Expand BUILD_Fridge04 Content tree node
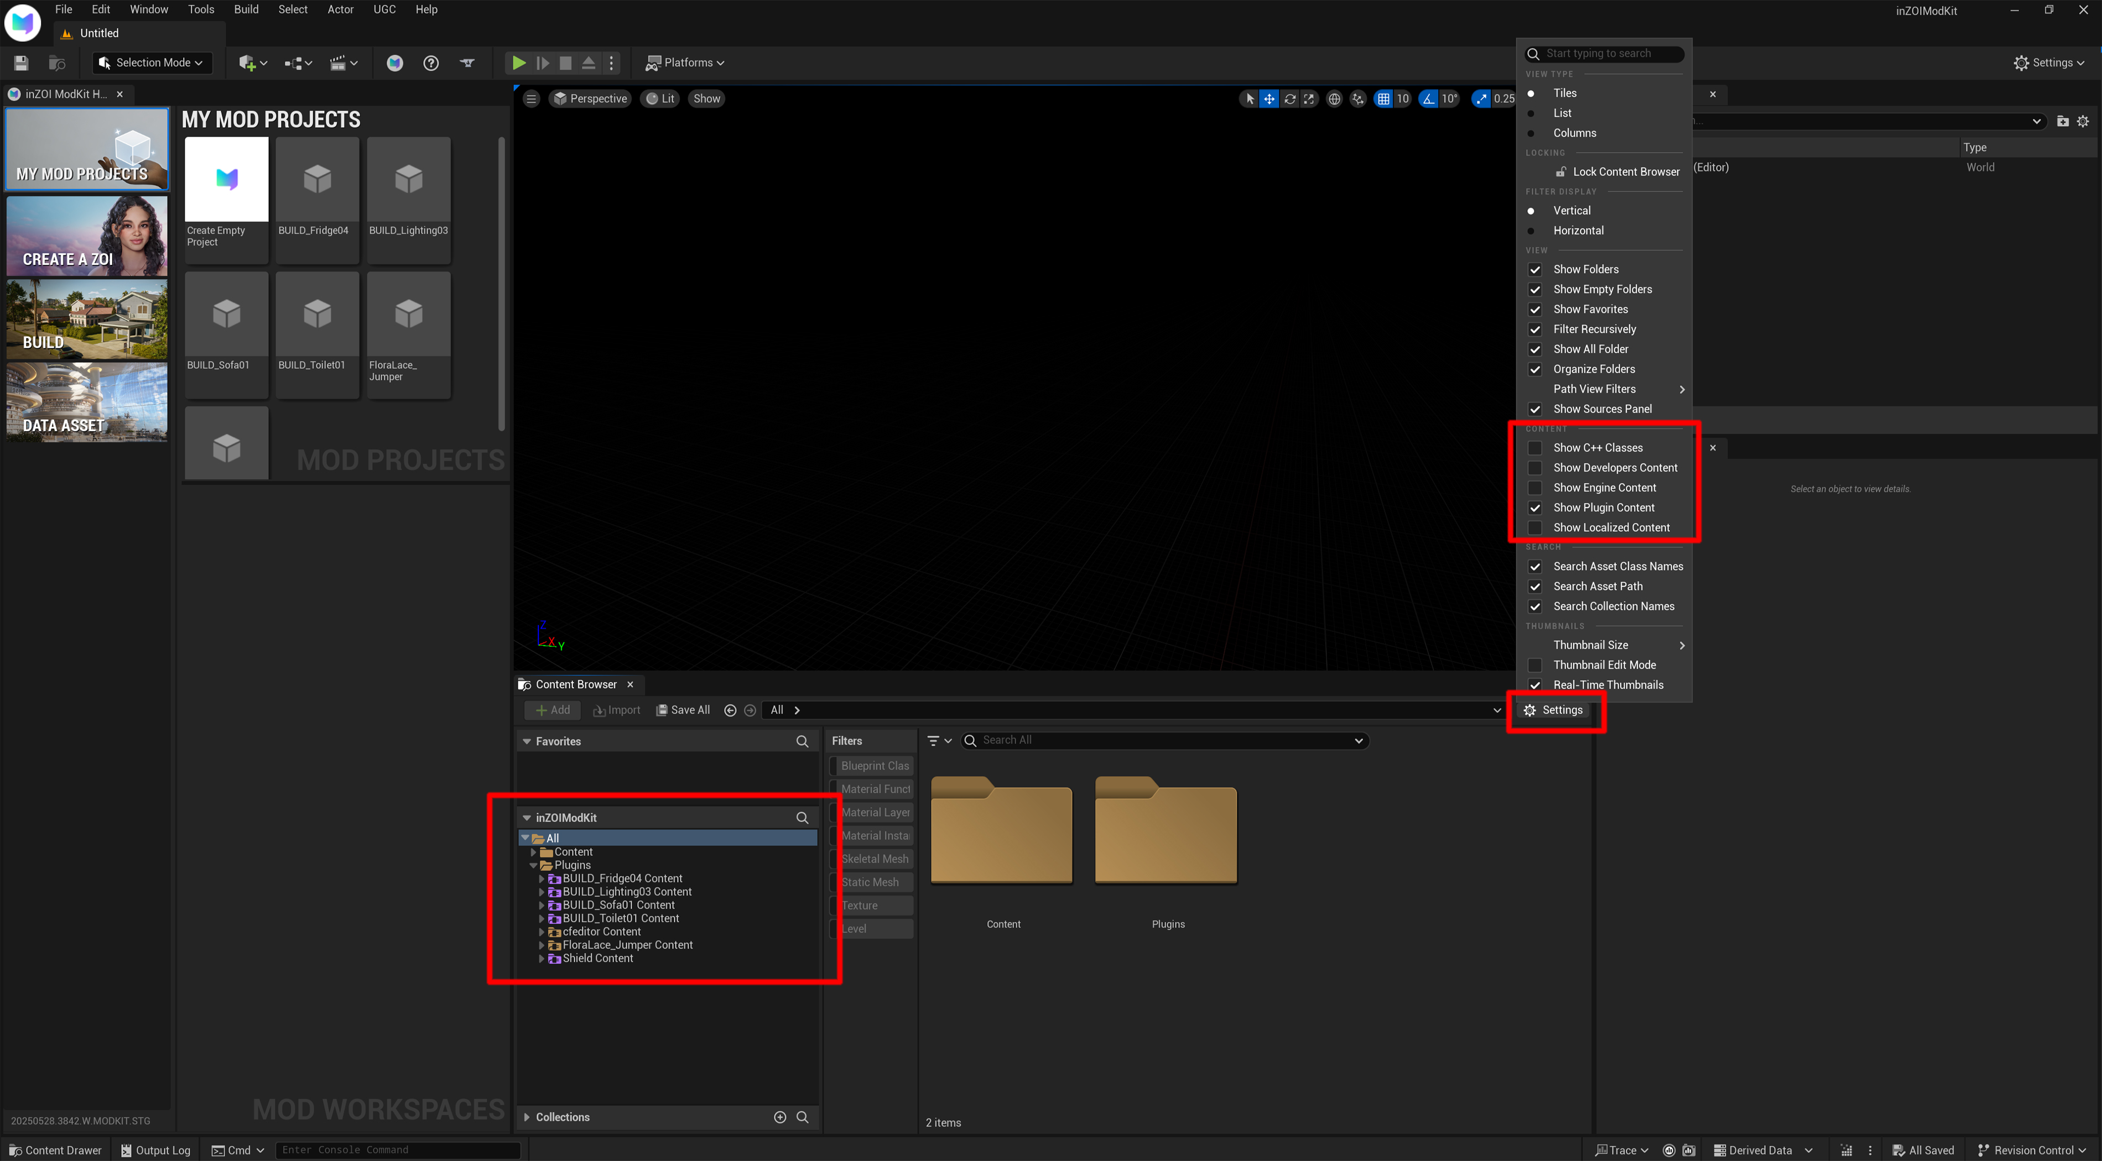This screenshot has width=2102, height=1161. pyautogui.click(x=541, y=878)
